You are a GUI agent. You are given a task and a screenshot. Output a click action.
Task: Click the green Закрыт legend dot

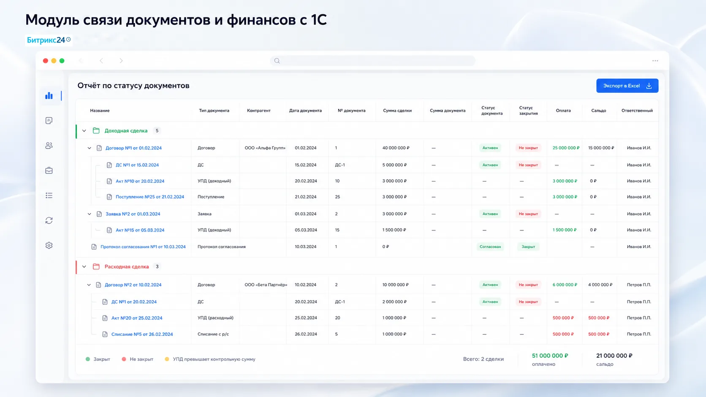pos(88,359)
